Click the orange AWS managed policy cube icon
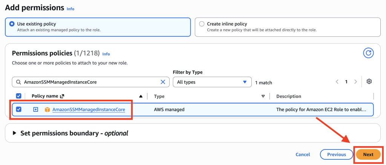Viewport: 386px width, 165px height. 47,109
